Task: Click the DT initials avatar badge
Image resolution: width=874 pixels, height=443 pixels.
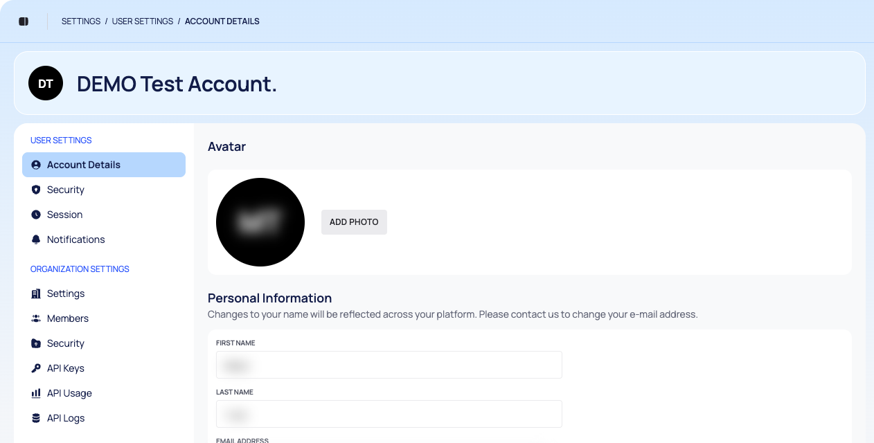Action: (46, 84)
